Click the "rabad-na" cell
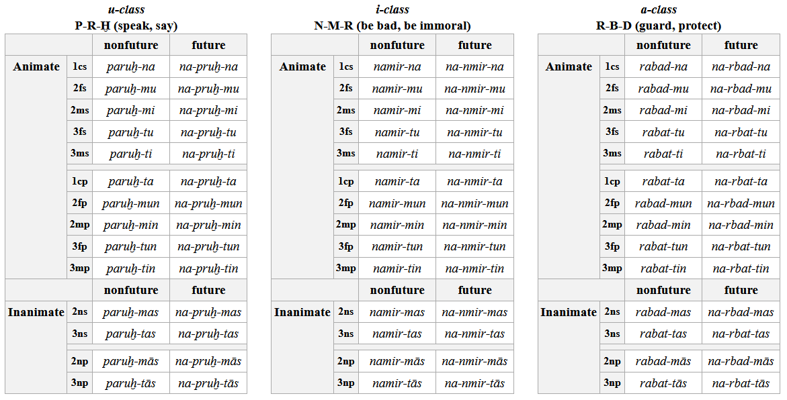 tap(663, 66)
